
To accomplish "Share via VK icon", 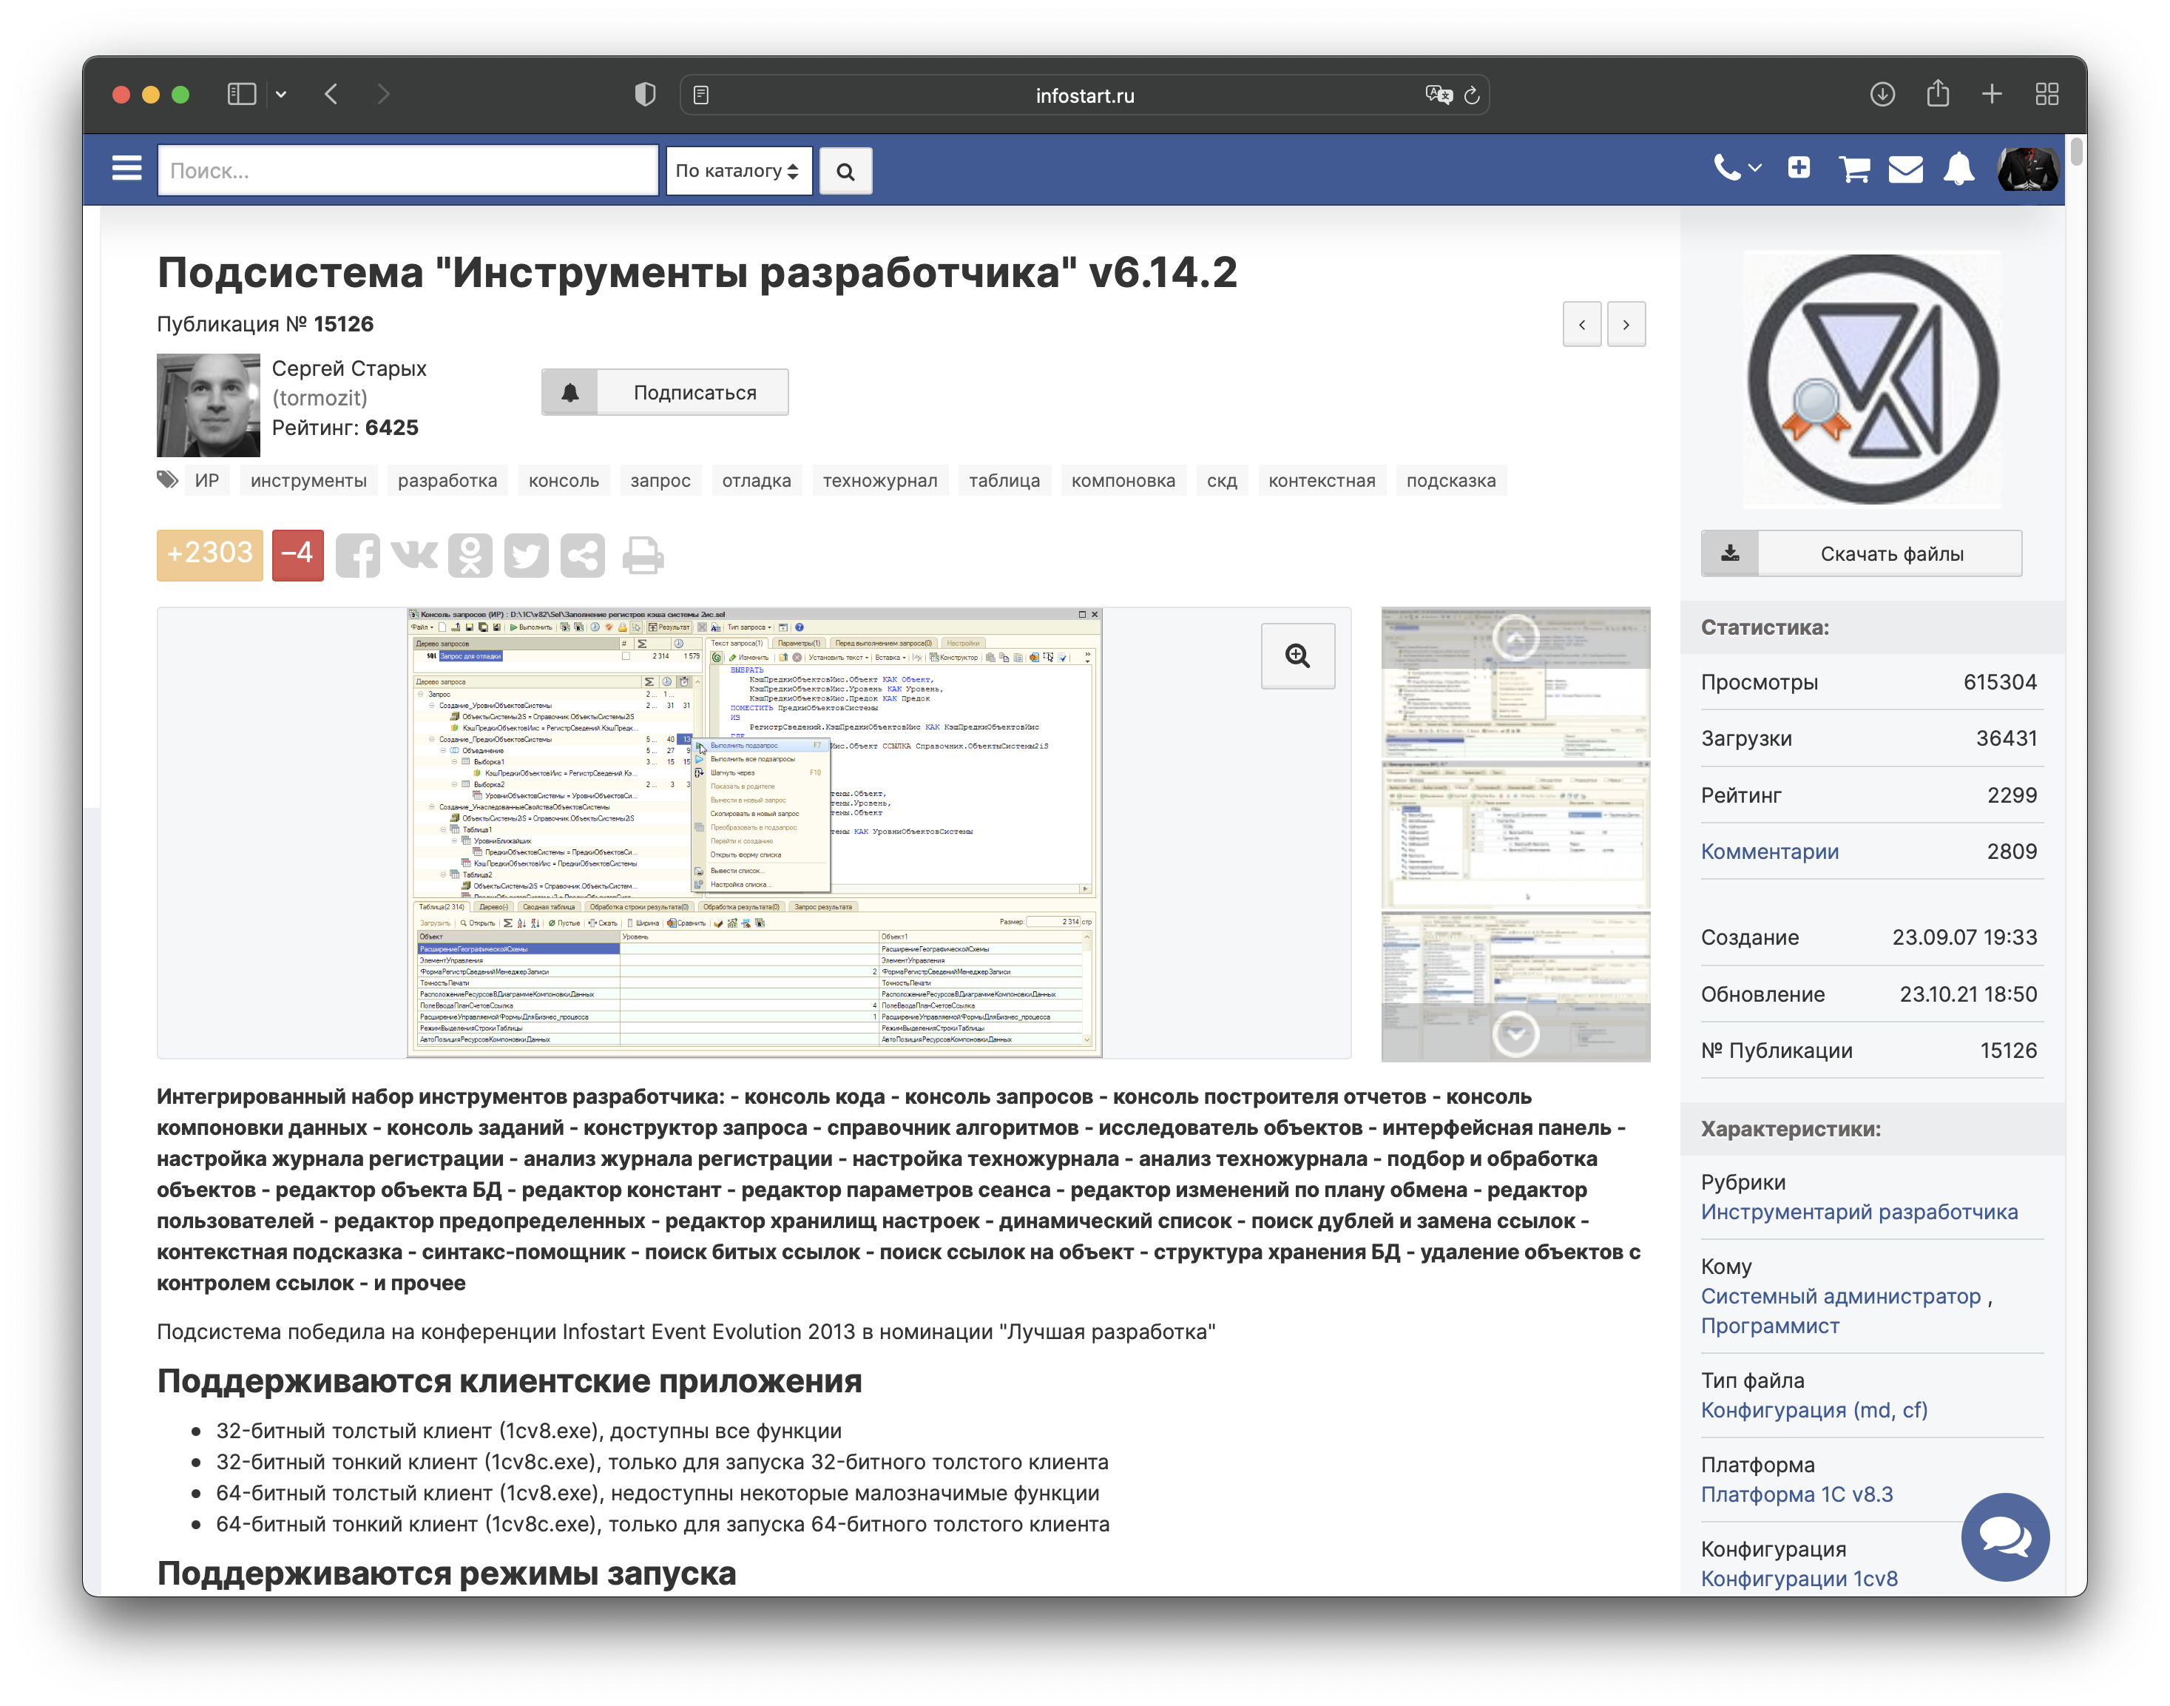I will tap(414, 554).
